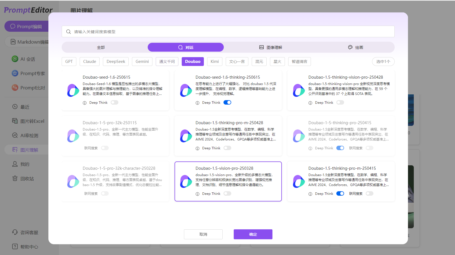Switch to the 图像理解 tab
Image resolution: width=455 pixels, height=255 pixels.
pos(270,47)
